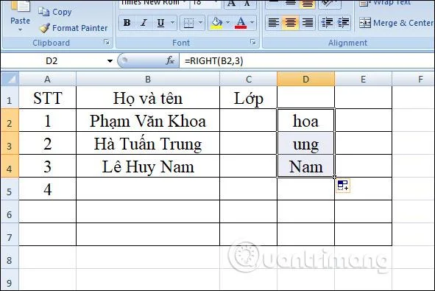This screenshot has height=291, width=435.
Task: Click the Name Box showing D2
Action: (52, 61)
